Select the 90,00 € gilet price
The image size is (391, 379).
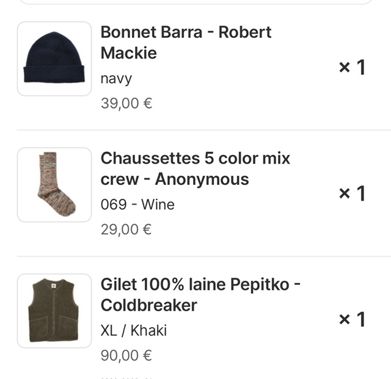point(126,355)
